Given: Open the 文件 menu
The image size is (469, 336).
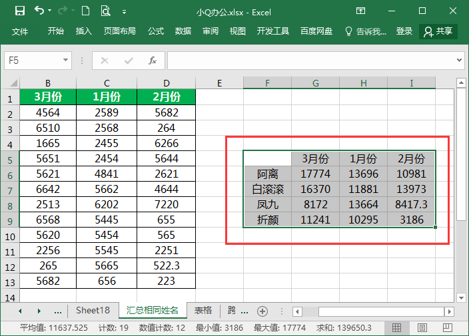Looking at the screenshot, I should pos(20,31).
